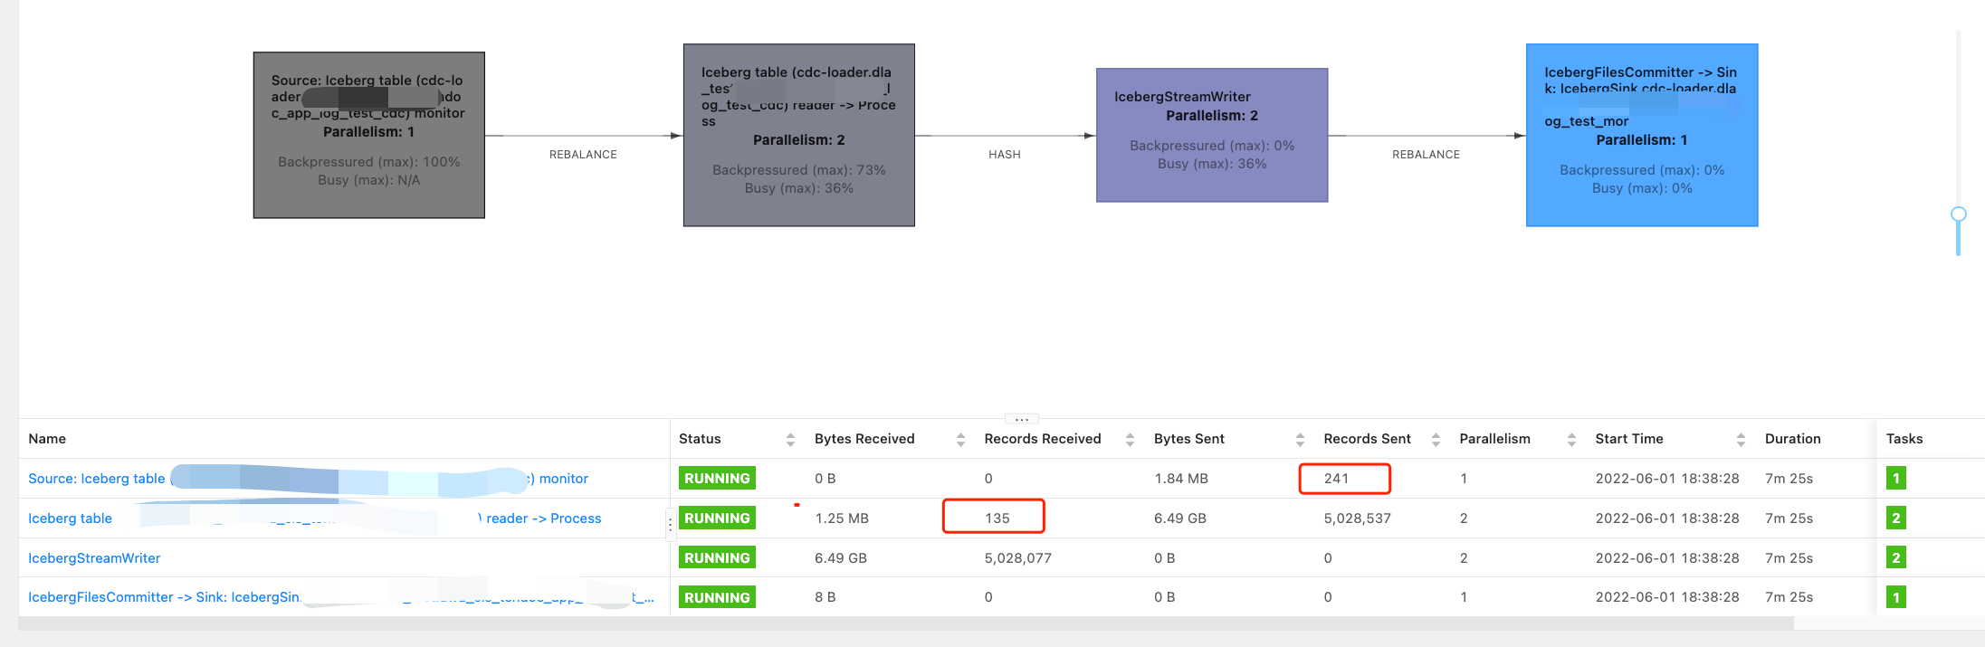Click REBALANCE label after Source node

583,155
